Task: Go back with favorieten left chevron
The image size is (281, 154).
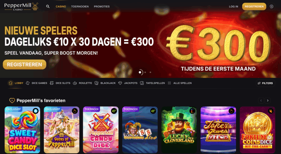Action: point(261,101)
